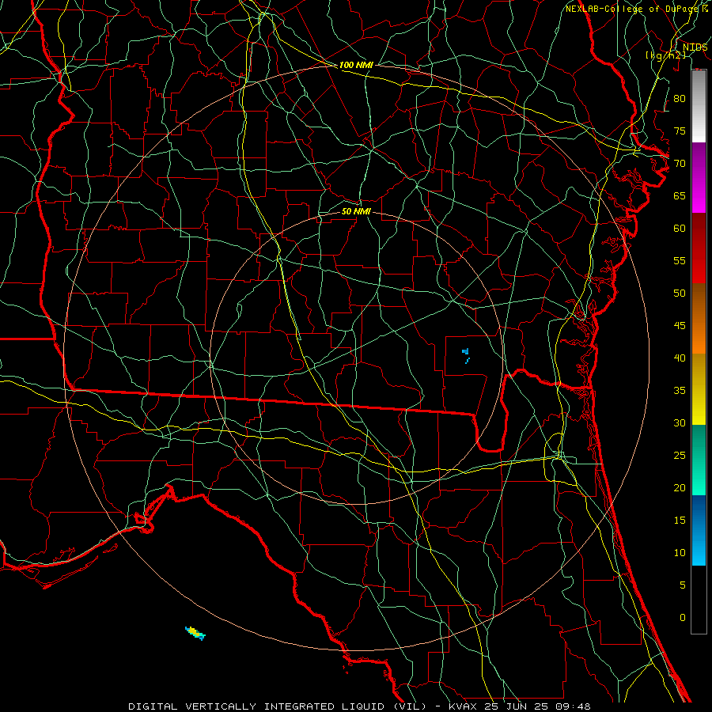The width and height of the screenshot is (712, 712).
Task: Click the 15 value on the scale
Action: (680, 520)
